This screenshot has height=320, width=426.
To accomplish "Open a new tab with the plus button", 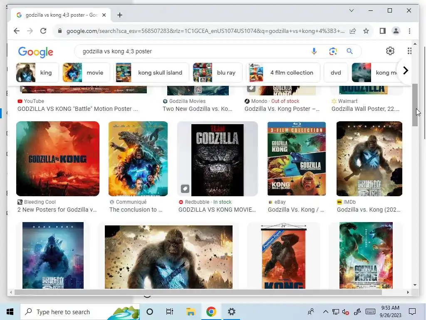I will (120, 15).
